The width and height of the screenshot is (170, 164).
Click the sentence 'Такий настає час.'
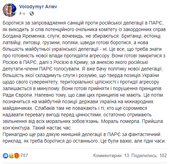52,128
